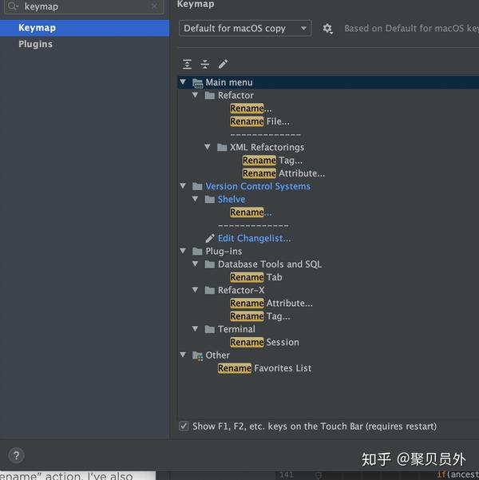
Task: Click the Shelve group label
Action: (232, 200)
